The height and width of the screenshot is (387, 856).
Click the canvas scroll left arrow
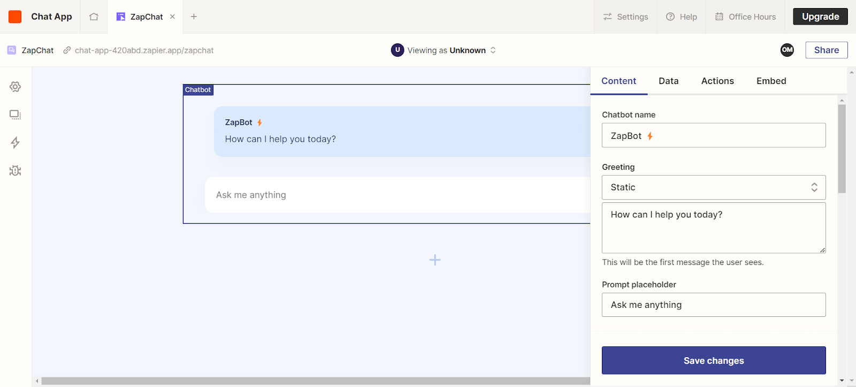tap(37, 381)
